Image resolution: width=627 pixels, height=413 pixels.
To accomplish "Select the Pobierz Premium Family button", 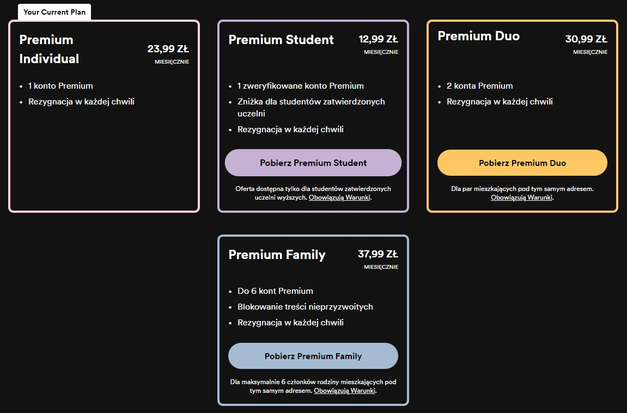I will 313,356.
